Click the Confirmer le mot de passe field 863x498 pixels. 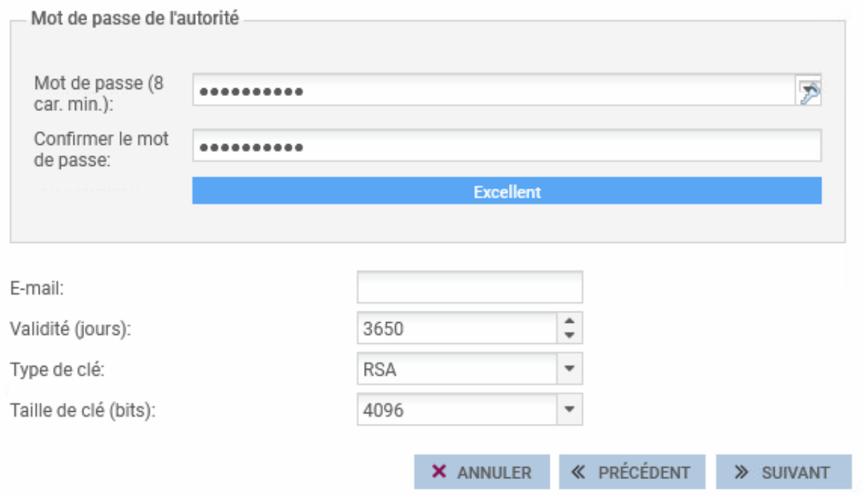coord(506,147)
